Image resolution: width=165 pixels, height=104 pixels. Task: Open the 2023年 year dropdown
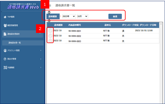[69, 16]
